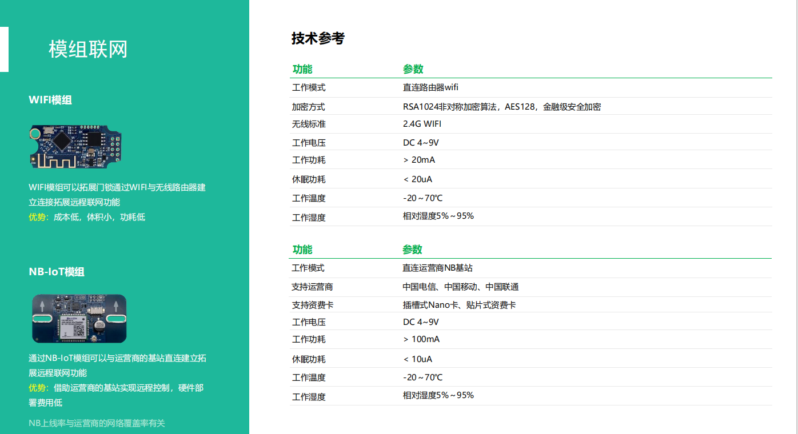Select the RSA1024 encryption description text
Screen dimensions: 798x434
pos(501,107)
